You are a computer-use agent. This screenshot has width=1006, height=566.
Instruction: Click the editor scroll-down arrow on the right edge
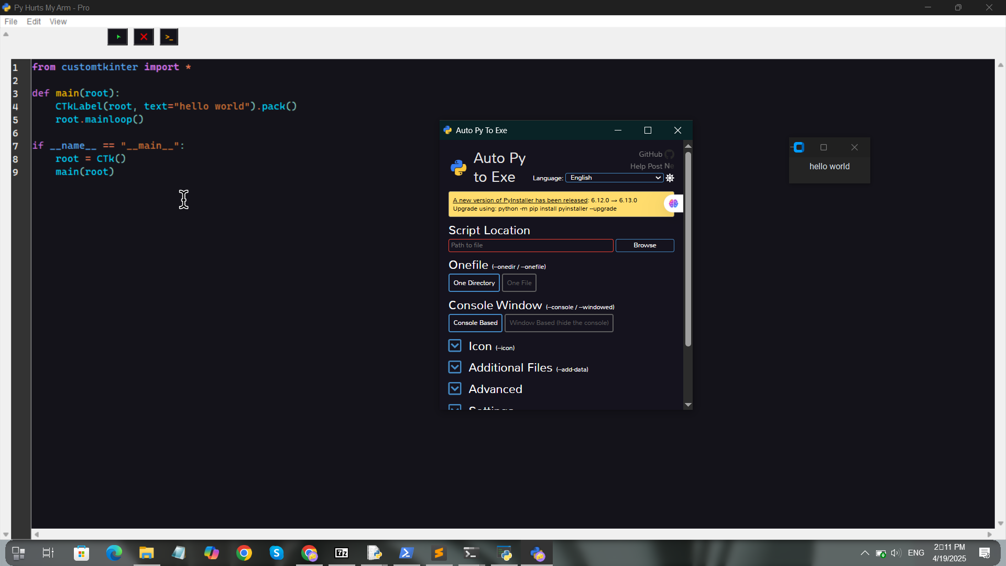pos(1001,524)
